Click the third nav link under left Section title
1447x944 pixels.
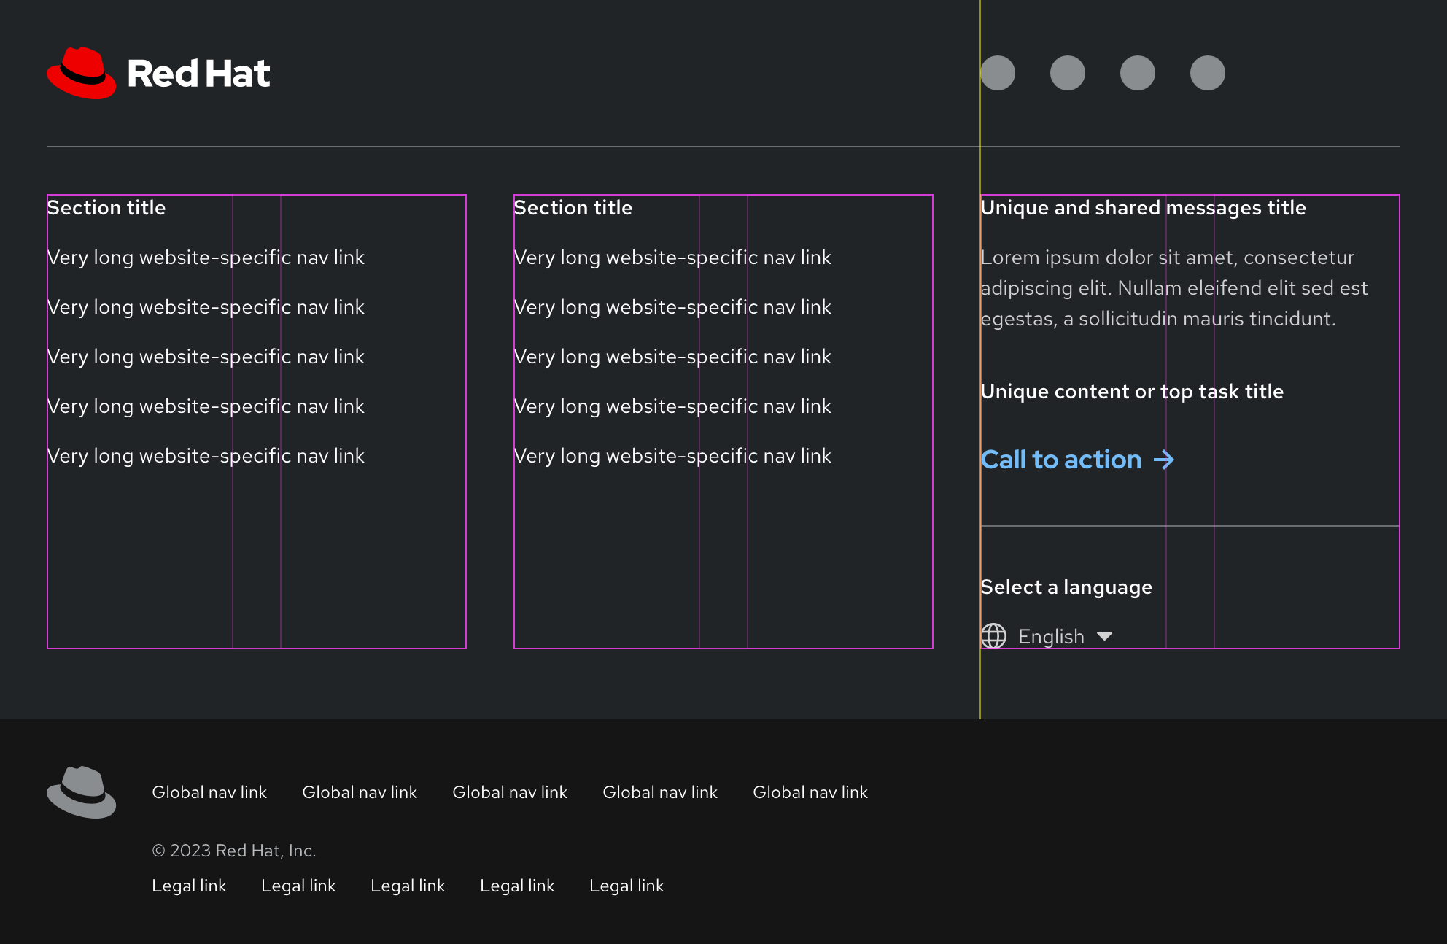click(206, 357)
